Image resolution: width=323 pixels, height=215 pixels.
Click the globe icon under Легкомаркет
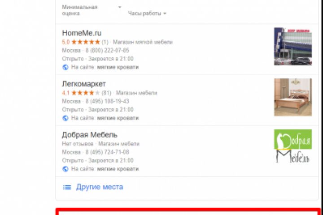click(65, 118)
